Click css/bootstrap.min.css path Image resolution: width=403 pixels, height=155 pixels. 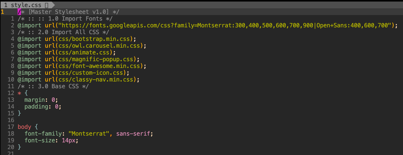[94, 39]
